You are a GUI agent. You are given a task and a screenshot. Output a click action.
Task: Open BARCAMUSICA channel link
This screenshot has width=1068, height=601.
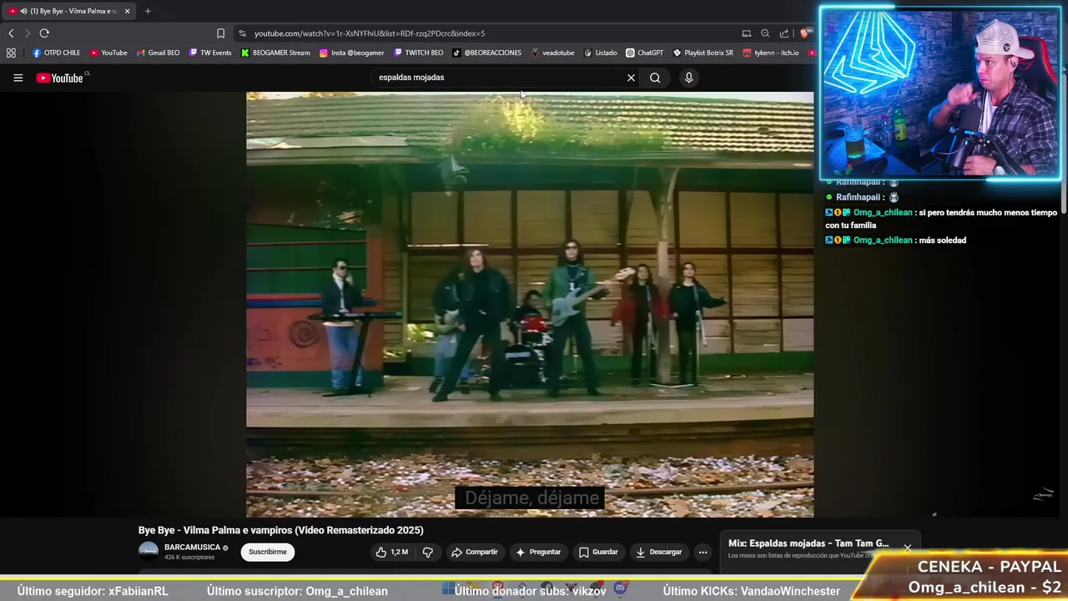[x=192, y=548]
